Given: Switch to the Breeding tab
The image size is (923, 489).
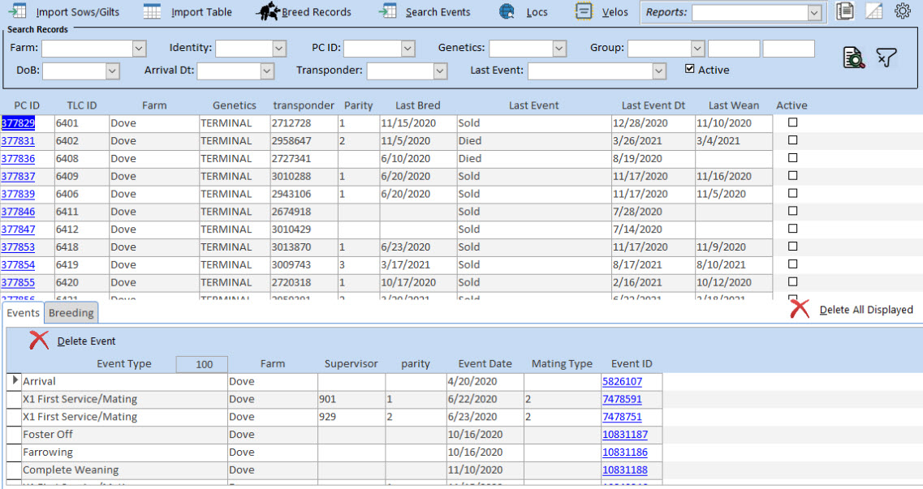Looking at the screenshot, I should point(71,313).
